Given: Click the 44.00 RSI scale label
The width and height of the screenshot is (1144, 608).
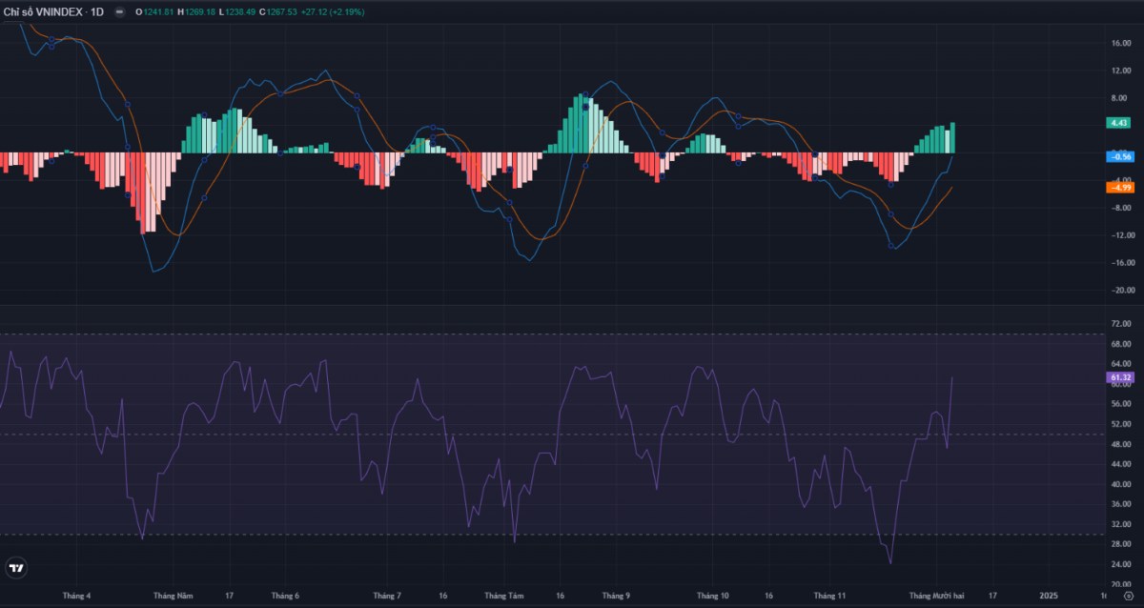Looking at the screenshot, I should coord(1120,464).
